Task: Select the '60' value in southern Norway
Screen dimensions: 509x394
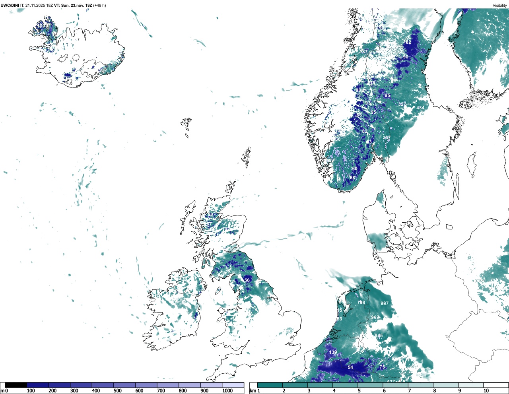Action: click(x=355, y=169)
